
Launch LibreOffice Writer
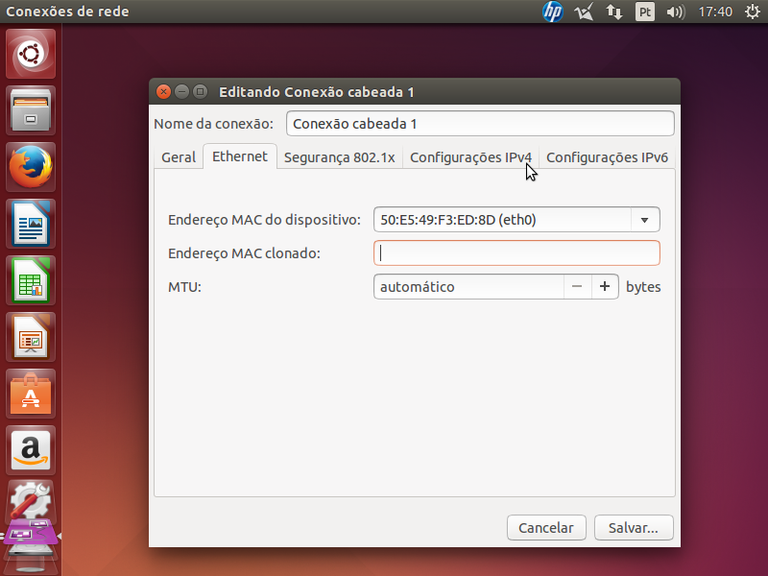point(32,224)
